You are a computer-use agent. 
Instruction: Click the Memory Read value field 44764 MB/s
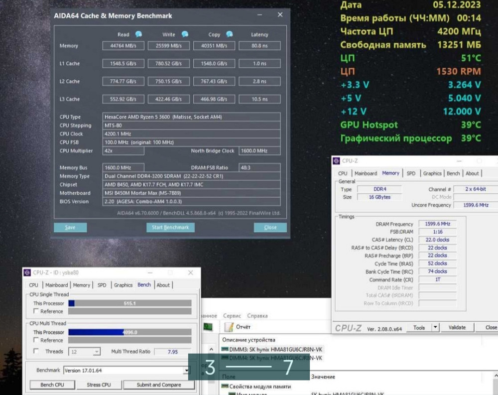123,46
